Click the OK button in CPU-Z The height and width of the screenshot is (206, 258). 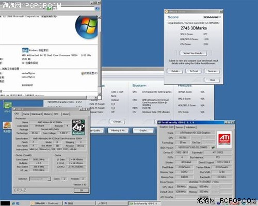(x=82, y=191)
